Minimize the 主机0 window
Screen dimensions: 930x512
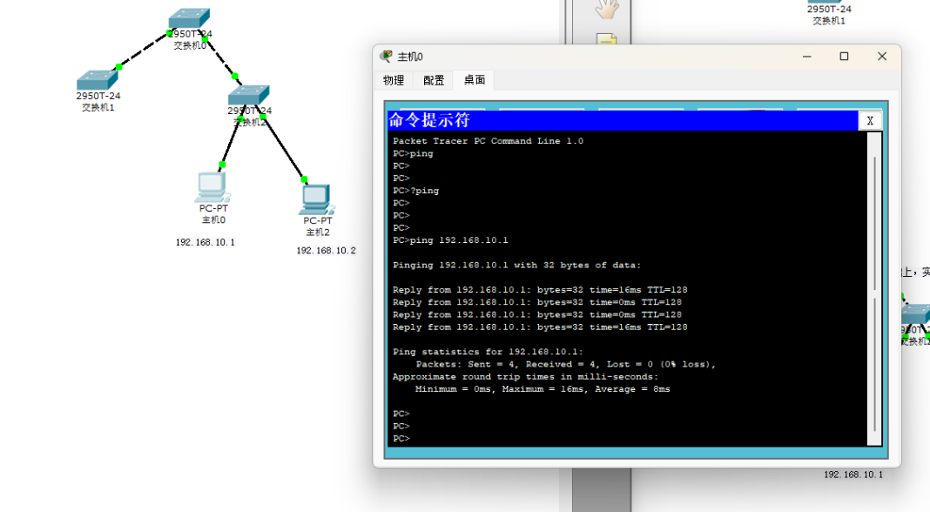click(806, 57)
